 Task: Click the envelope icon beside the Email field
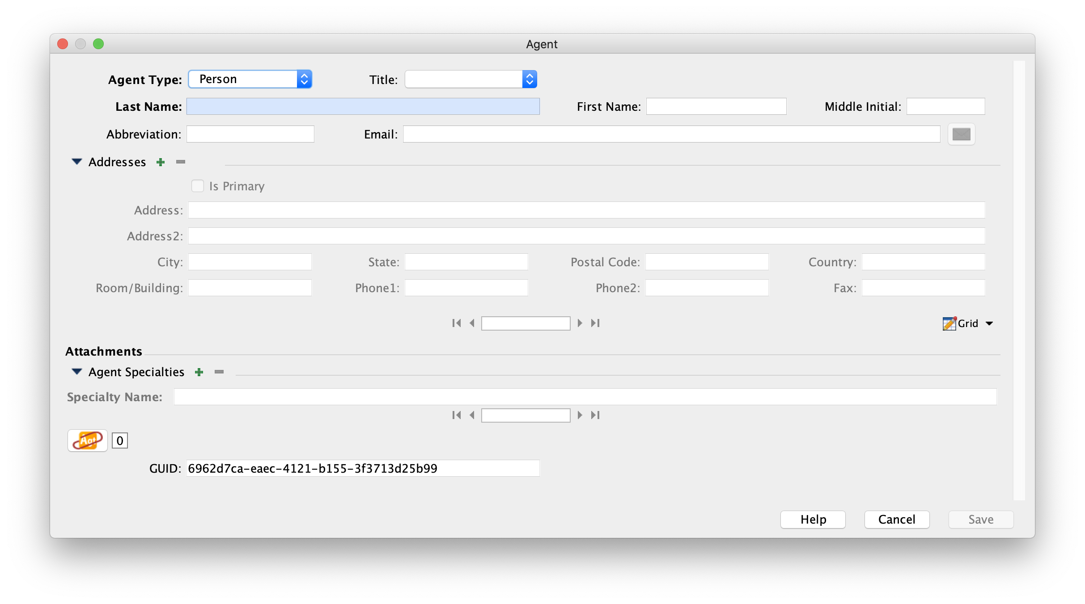[961, 134]
